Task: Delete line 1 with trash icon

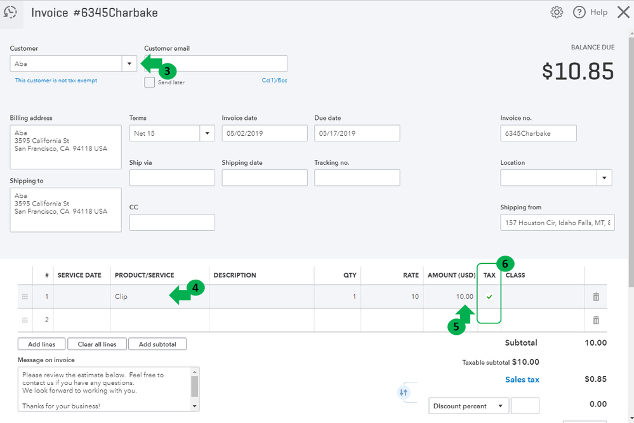Action: pyautogui.click(x=596, y=297)
